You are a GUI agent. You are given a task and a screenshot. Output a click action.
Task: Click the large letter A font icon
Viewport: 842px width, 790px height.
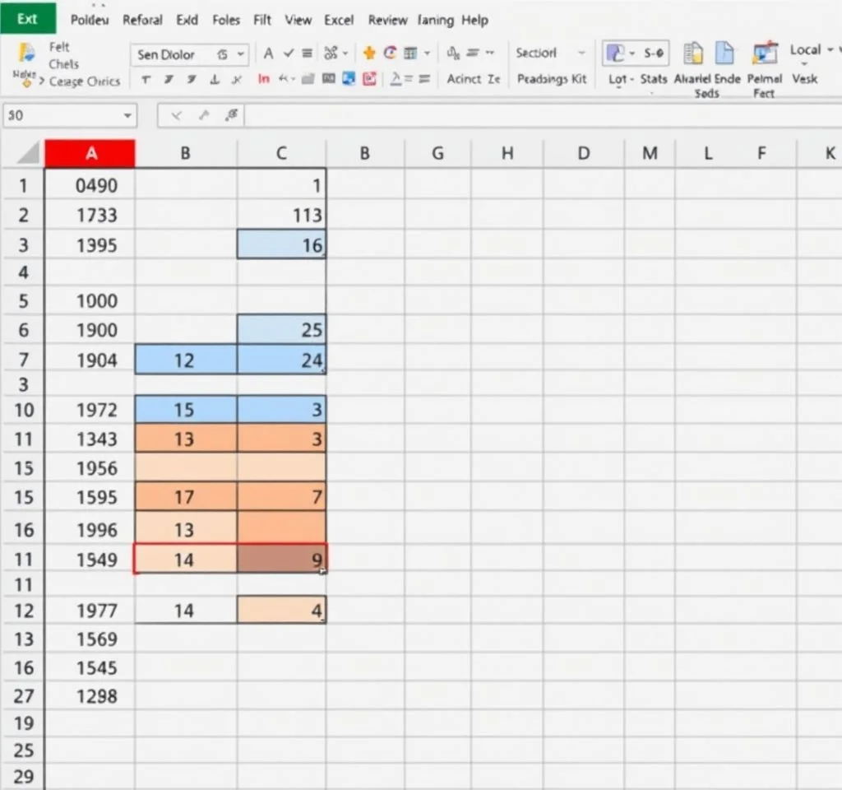(x=268, y=53)
